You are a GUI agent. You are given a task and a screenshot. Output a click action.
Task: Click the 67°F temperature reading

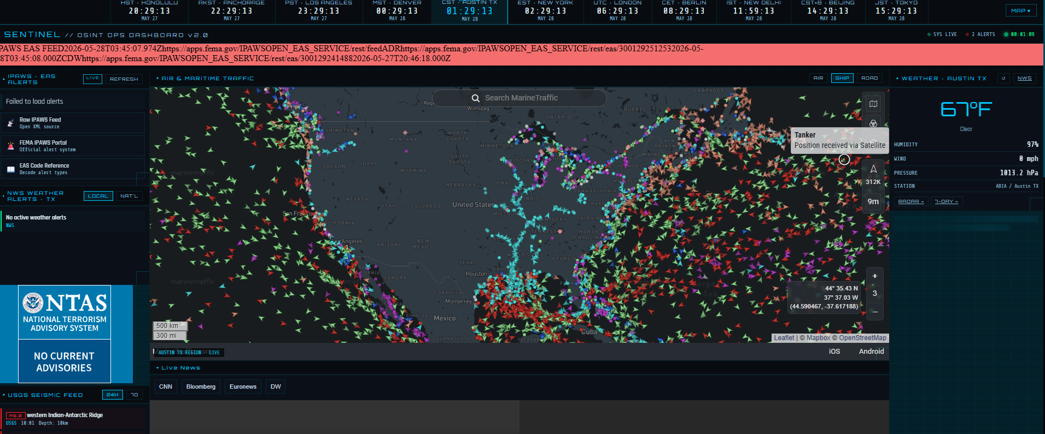pos(966,110)
